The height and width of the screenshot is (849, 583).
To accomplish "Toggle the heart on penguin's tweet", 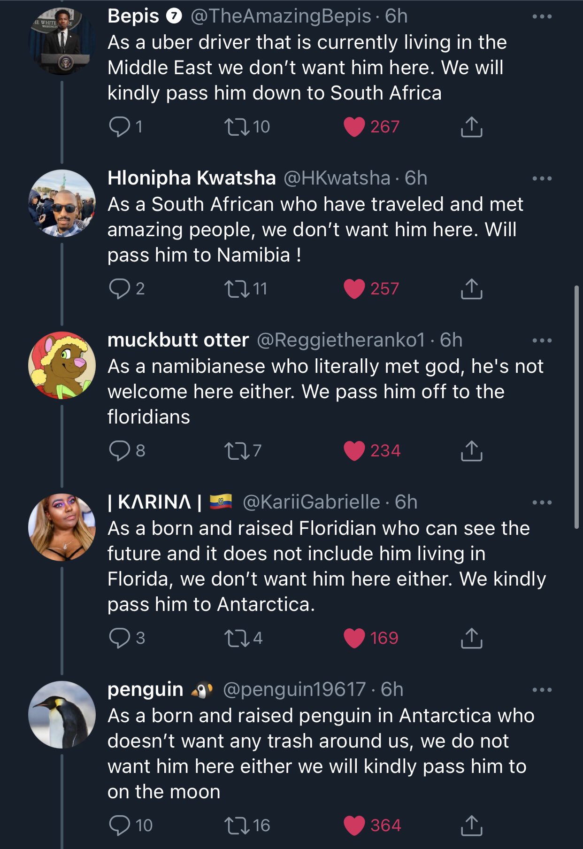I will pos(354,826).
